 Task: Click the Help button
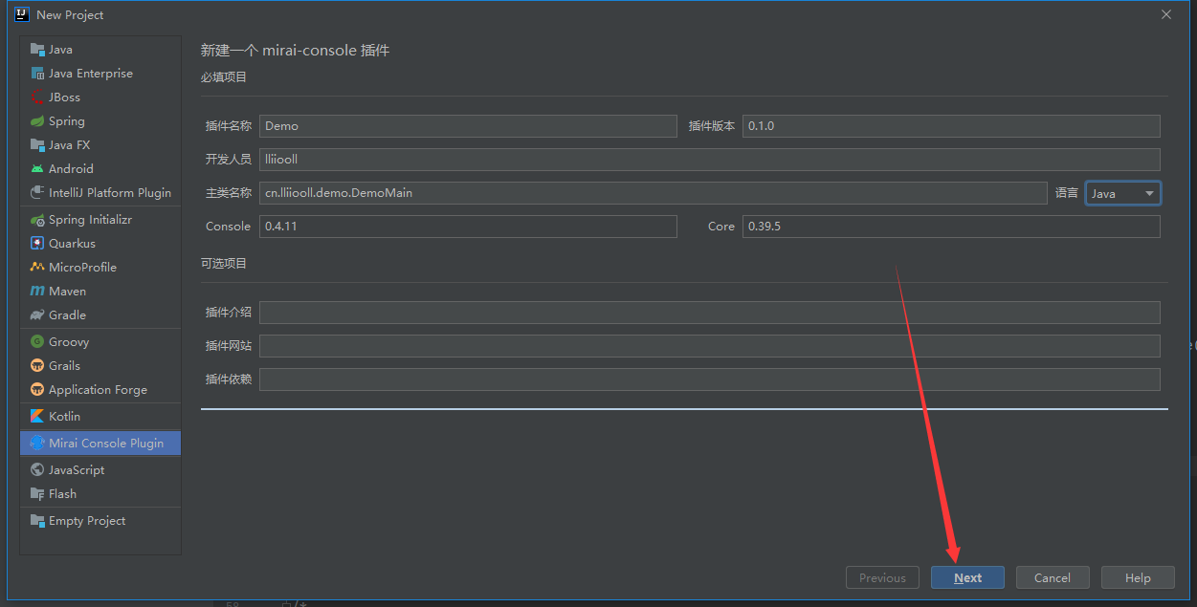click(1138, 577)
